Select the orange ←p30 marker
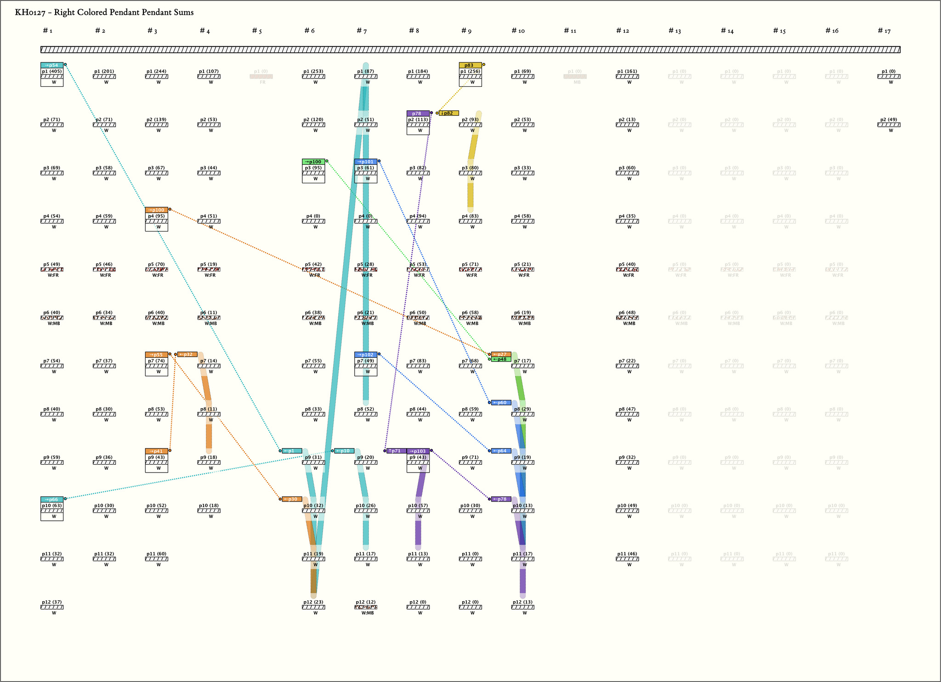The height and width of the screenshot is (682, 941). click(x=292, y=499)
